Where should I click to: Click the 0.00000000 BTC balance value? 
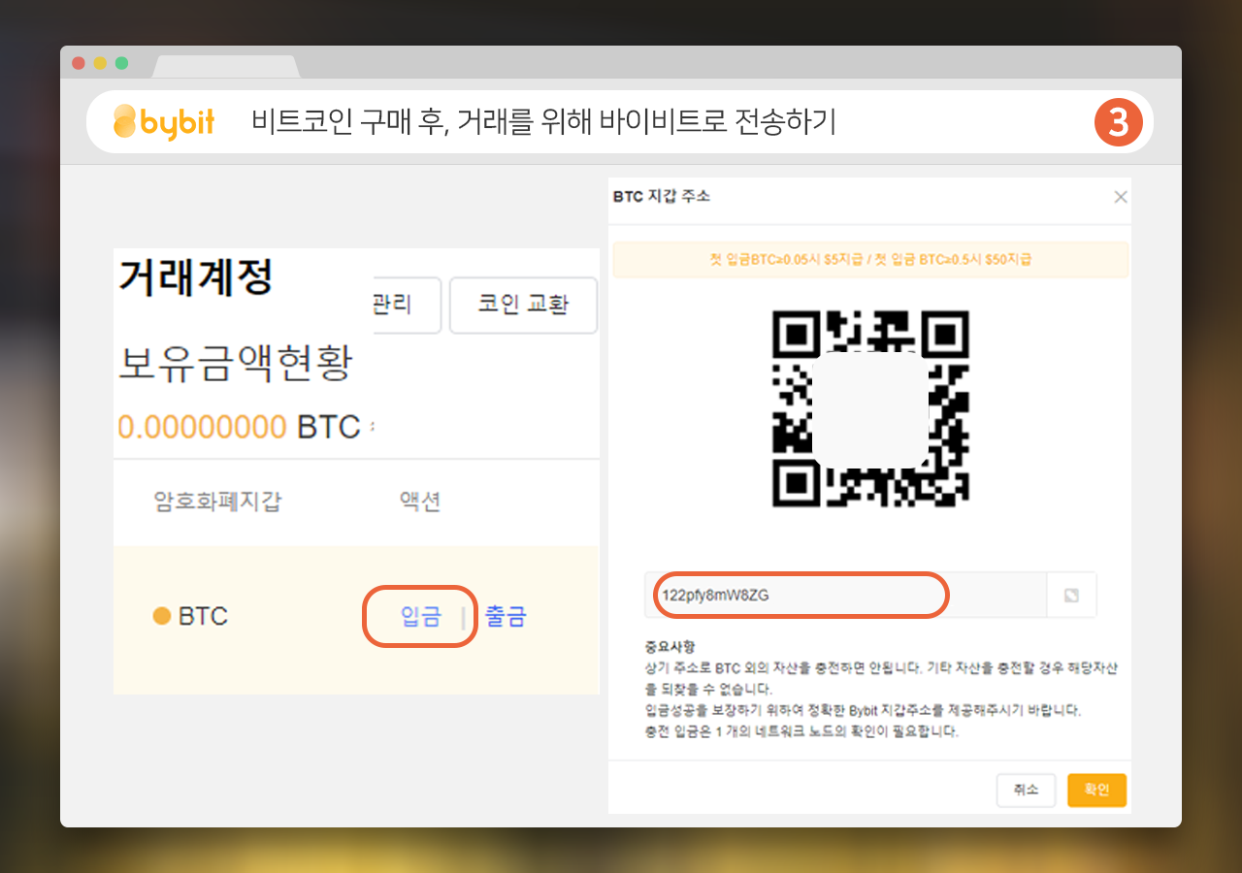[x=239, y=427]
